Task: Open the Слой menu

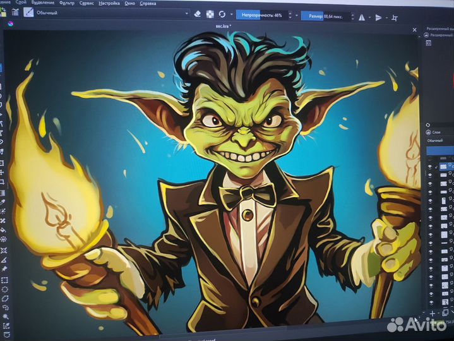Action: pos(21,2)
